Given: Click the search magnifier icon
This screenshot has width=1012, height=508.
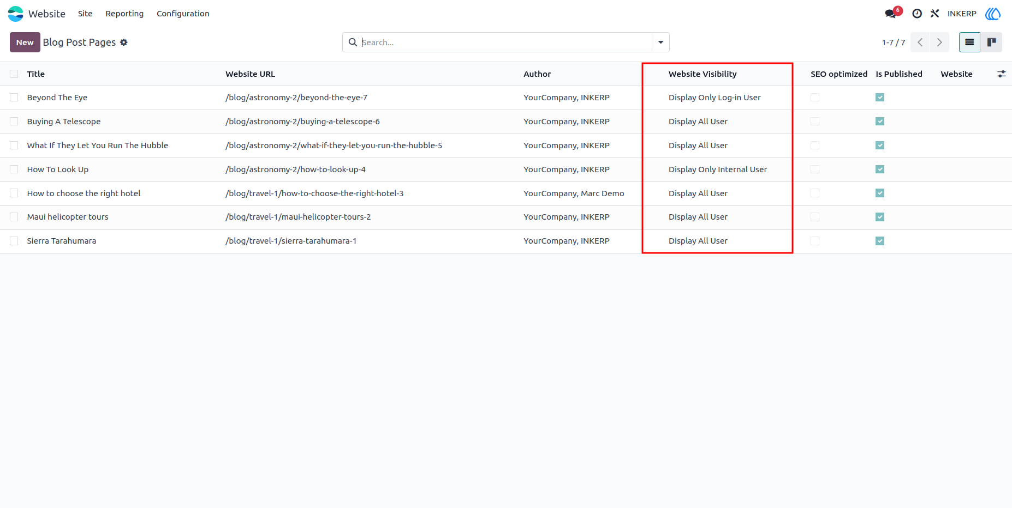Looking at the screenshot, I should pos(353,43).
